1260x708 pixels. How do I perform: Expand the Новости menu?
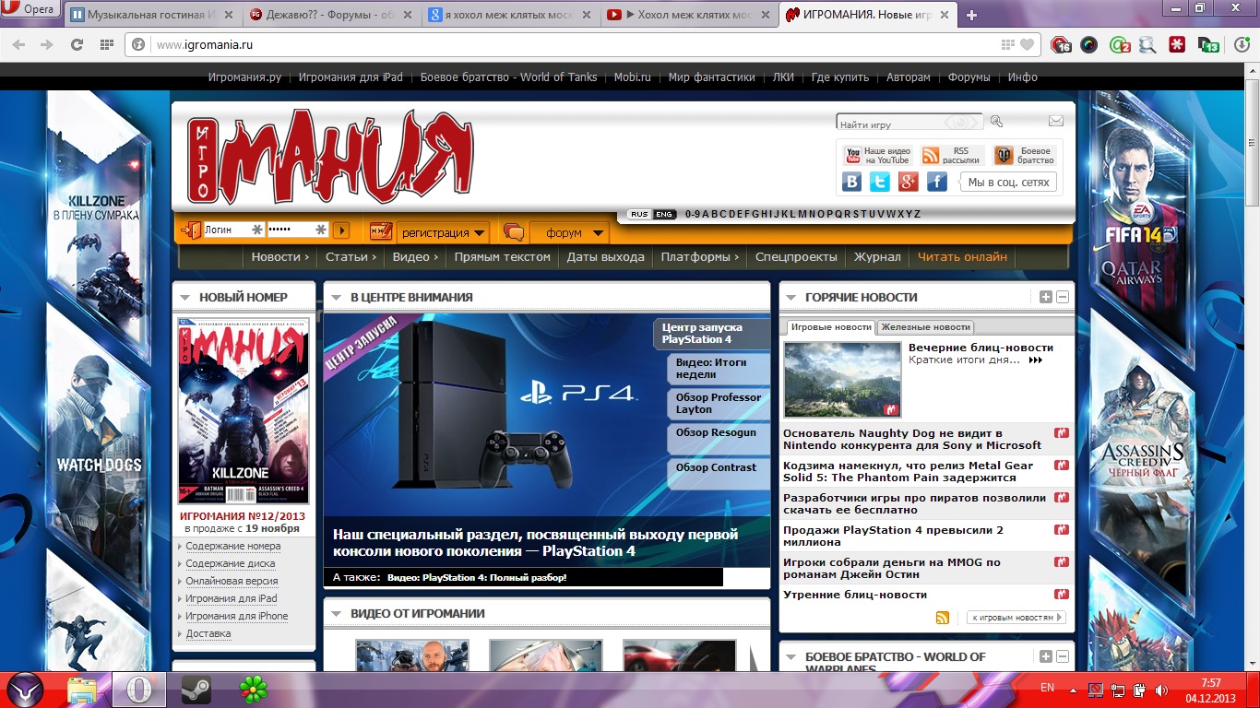[280, 257]
